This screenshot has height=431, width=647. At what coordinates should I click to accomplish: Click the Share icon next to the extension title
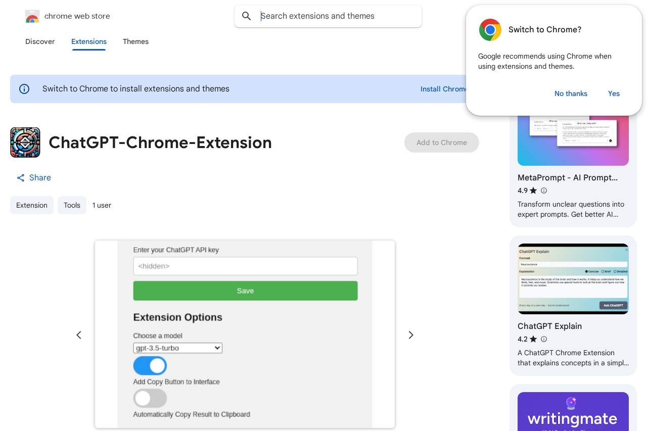pos(21,178)
